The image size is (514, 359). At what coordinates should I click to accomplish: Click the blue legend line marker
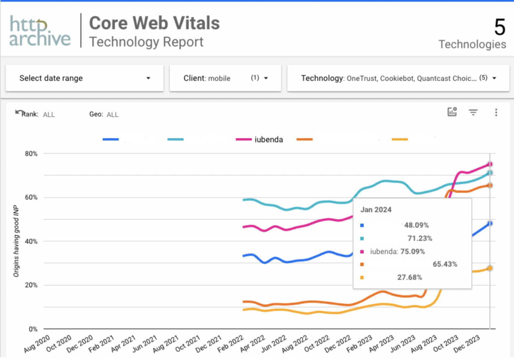coord(111,139)
